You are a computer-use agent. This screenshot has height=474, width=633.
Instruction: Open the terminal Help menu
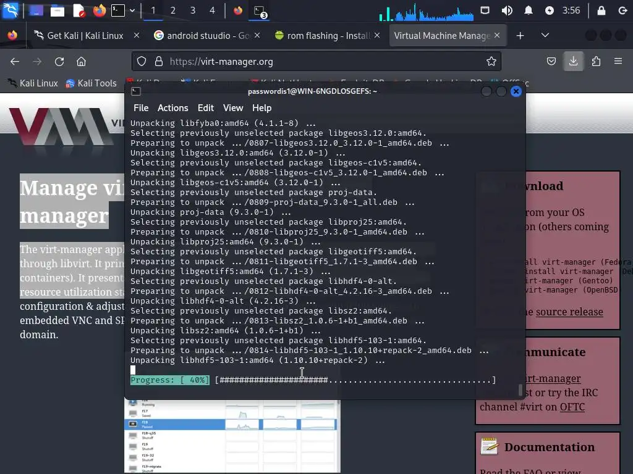261,108
